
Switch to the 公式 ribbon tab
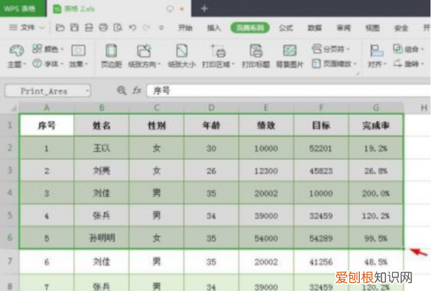coord(286,27)
